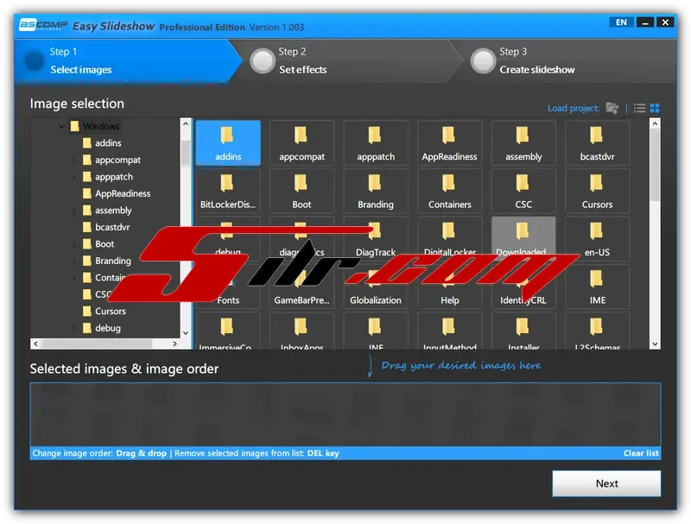Select the GameBarPre... folder tile
The image size is (691, 524).
tap(301, 287)
